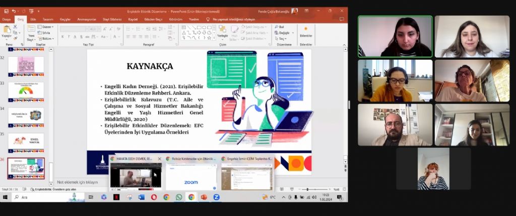The image size is (516, 216).
Task: Open WhatsApp from the taskbar
Action: 179,197
